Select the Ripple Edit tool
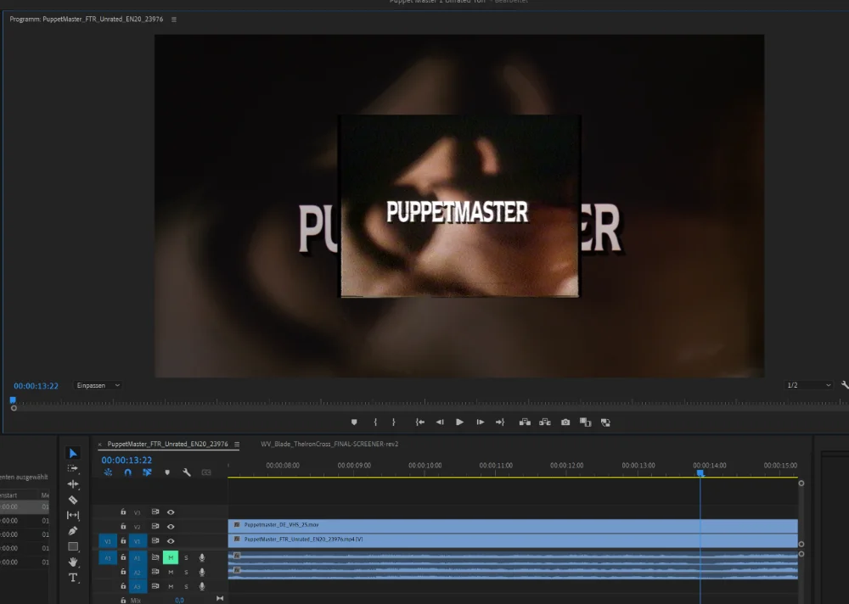Image resolution: width=849 pixels, height=604 pixels. (x=73, y=484)
